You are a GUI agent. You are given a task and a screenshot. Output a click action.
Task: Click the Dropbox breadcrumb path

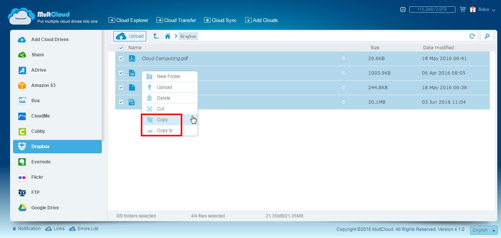pos(188,36)
